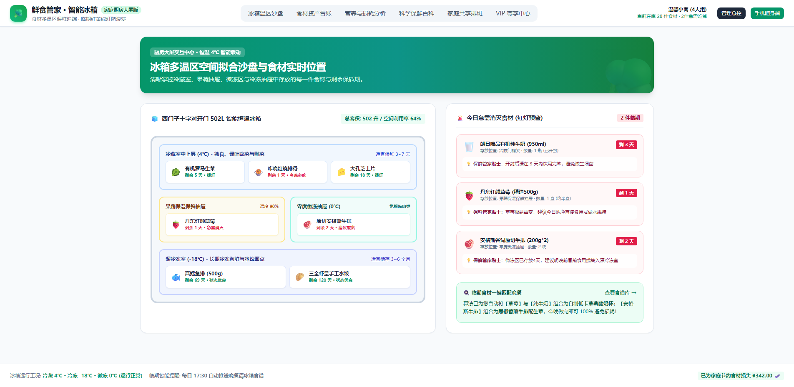Click meat icon in 安格斯谷饲原切牛排 alert card
Screen dimensions: 794x387
(469, 244)
